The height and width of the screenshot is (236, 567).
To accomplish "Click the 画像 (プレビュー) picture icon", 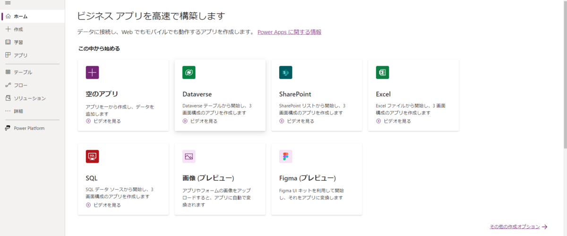I will tap(189, 156).
